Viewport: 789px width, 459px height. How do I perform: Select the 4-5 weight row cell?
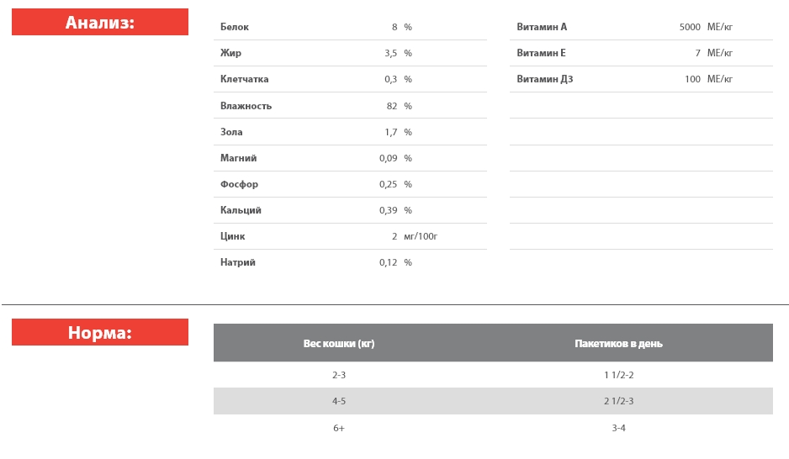coord(339,401)
